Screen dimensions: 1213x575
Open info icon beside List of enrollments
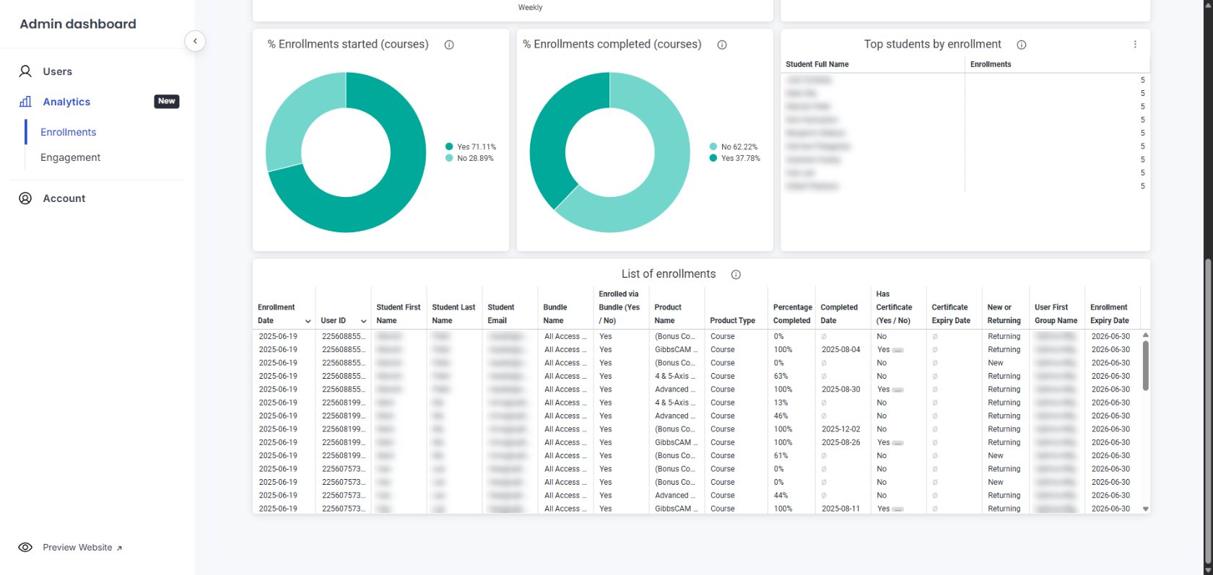[x=736, y=274]
